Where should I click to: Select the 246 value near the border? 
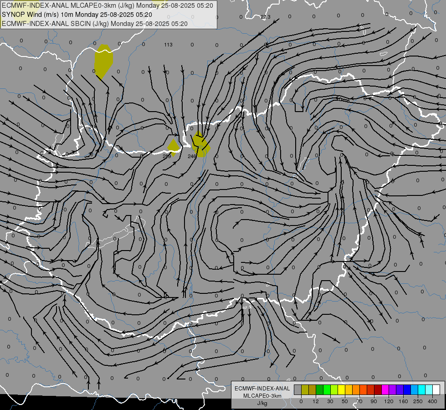192,156
